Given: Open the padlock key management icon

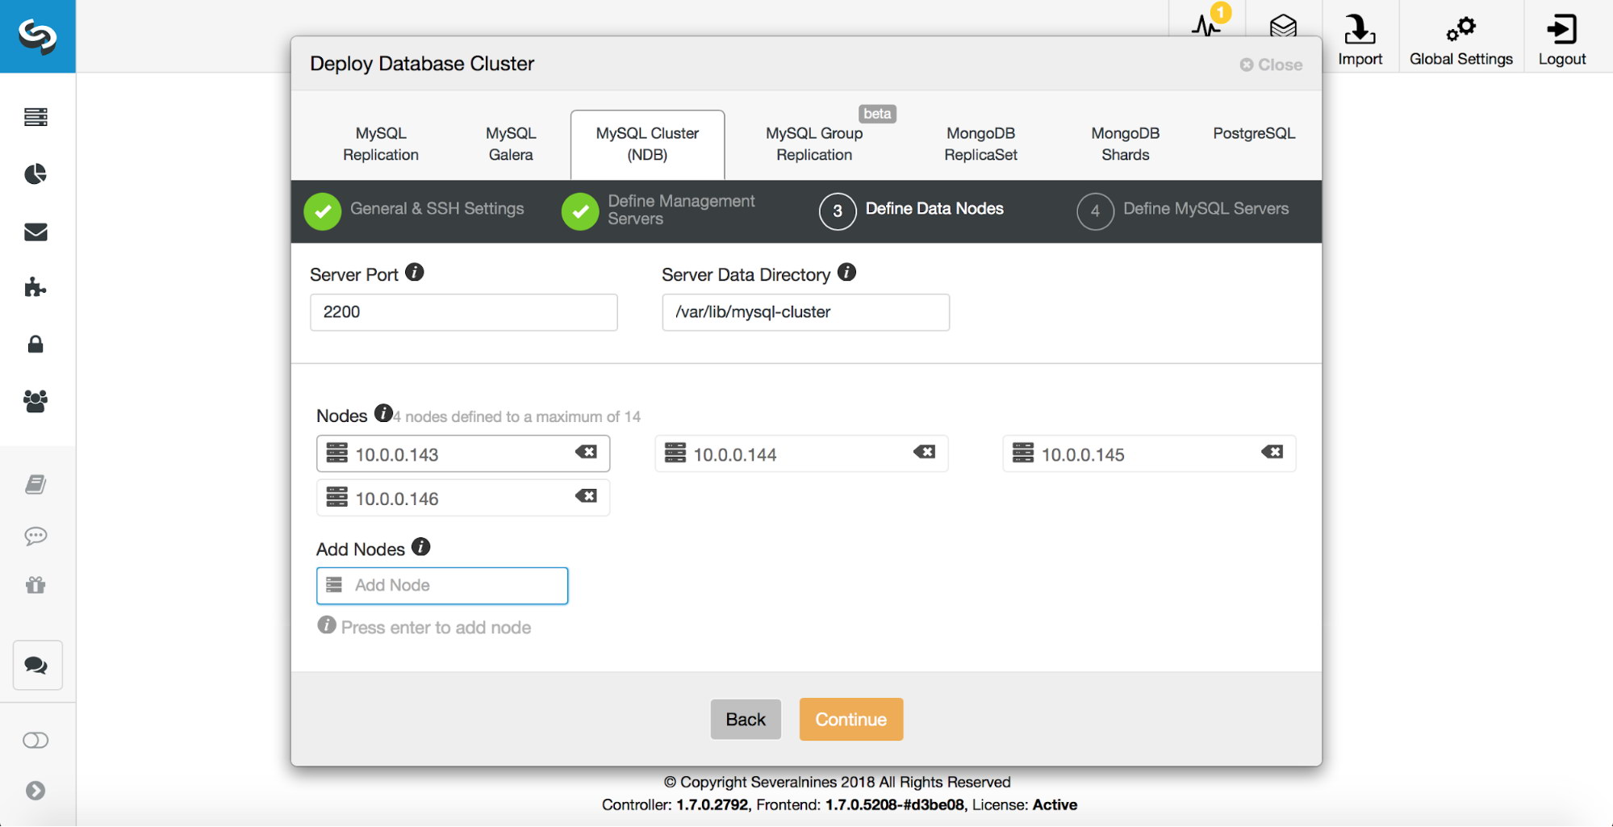Looking at the screenshot, I should pos(36,345).
